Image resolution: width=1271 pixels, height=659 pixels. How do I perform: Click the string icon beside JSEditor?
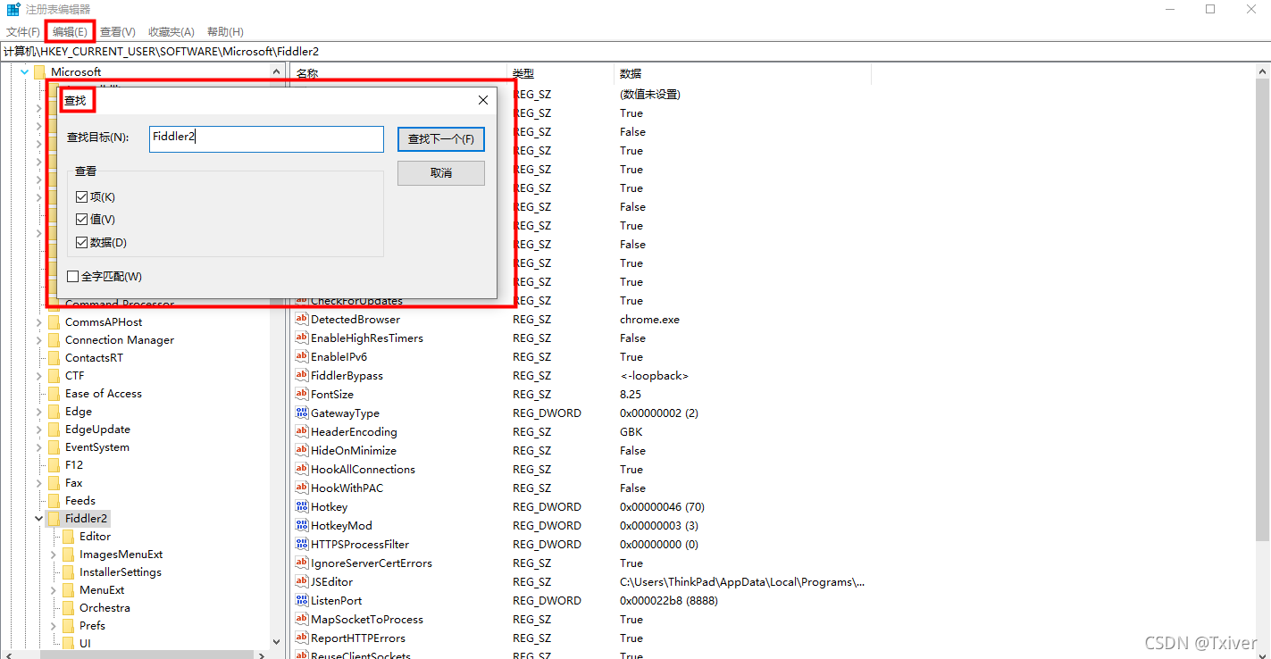pyautogui.click(x=302, y=581)
